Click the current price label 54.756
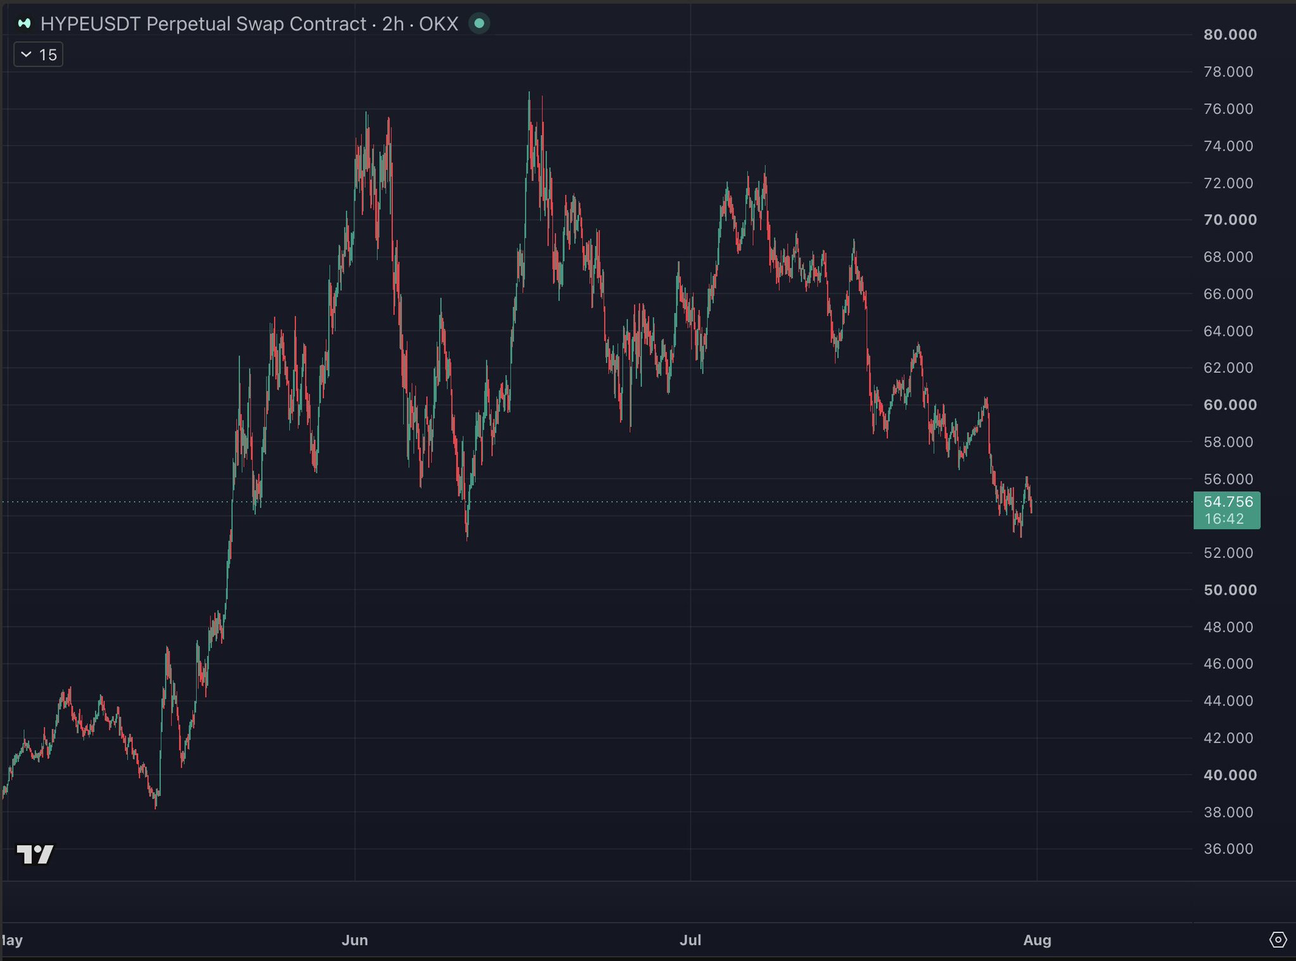This screenshot has height=961, width=1296. click(1228, 502)
